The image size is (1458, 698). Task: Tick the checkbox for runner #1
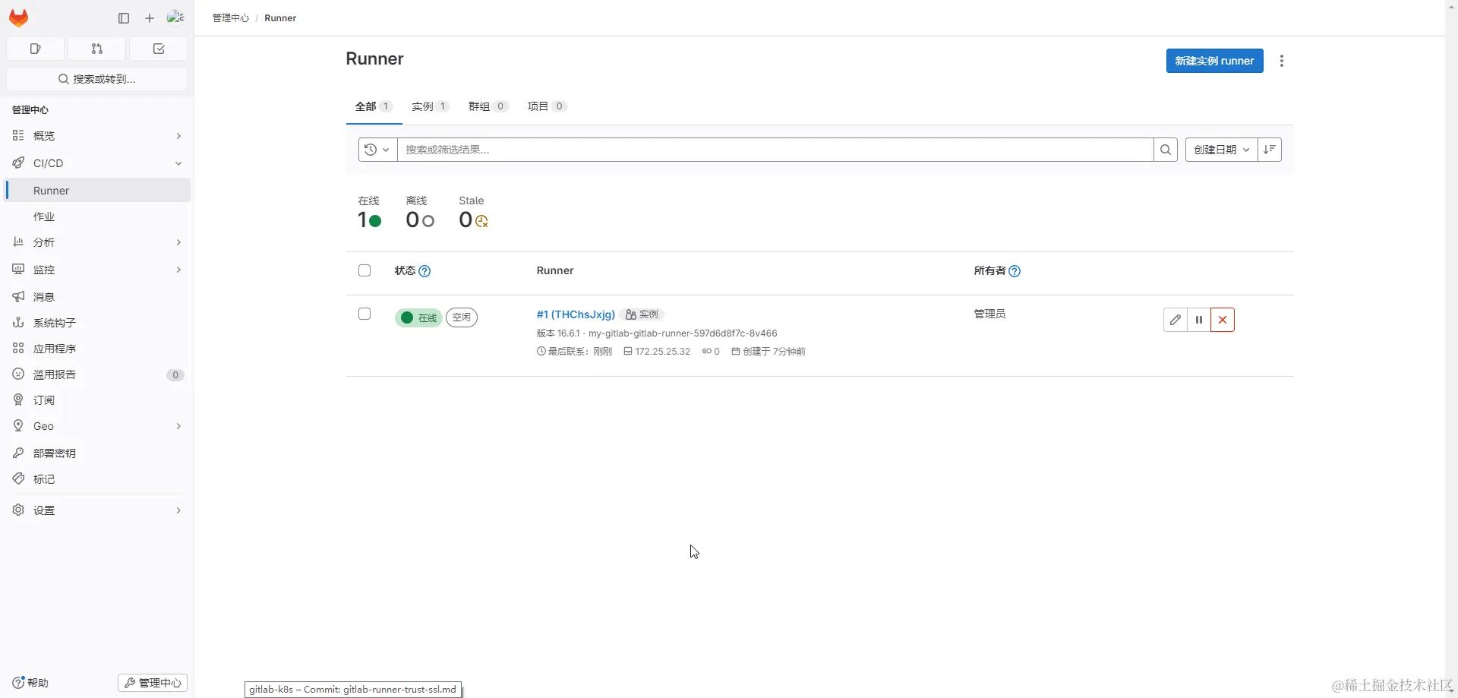tap(364, 314)
